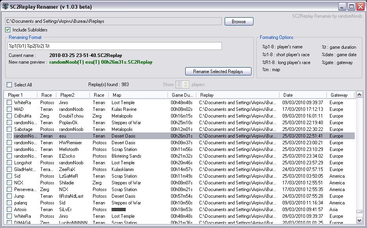Screen dimensions: 367x228
Task: Click the Asia gateway cell
Action: pyautogui.click(x=333, y=210)
